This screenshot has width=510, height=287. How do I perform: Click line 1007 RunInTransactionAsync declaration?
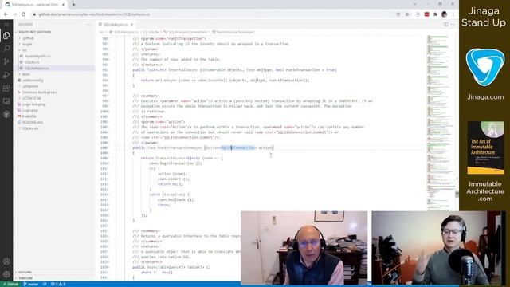tap(203, 147)
